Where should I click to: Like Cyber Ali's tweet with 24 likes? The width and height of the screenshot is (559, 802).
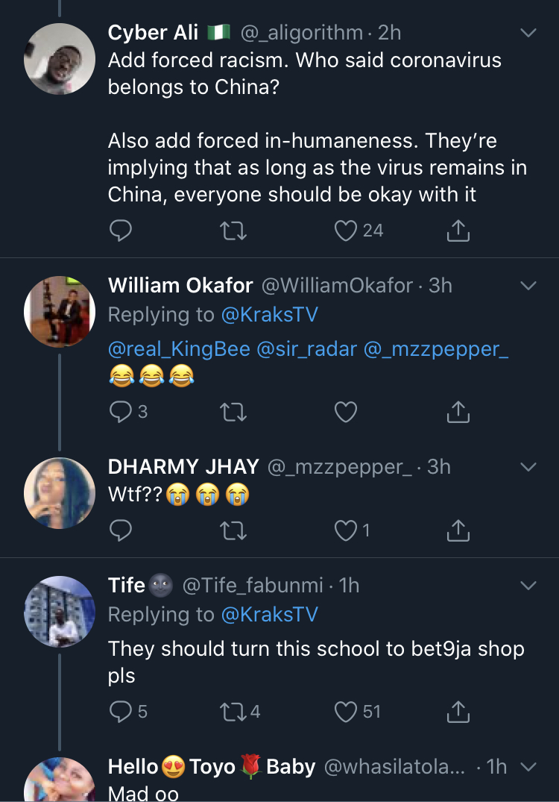point(346,231)
